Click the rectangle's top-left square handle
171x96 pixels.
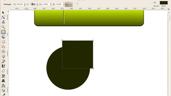click(x=62, y=41)
